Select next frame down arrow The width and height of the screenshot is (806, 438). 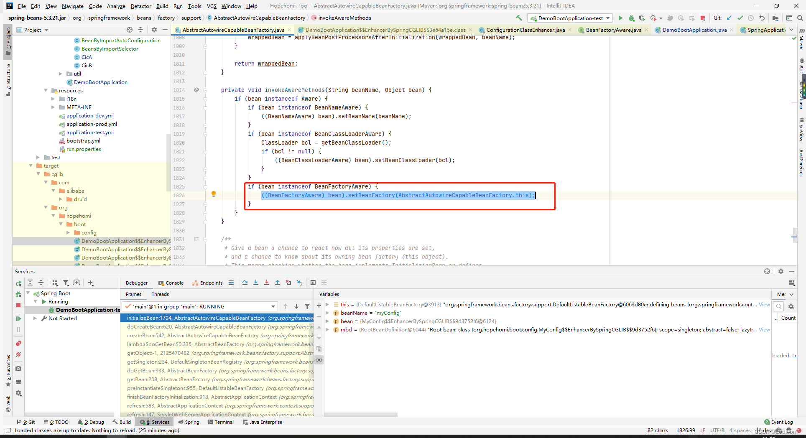[296, 306]
